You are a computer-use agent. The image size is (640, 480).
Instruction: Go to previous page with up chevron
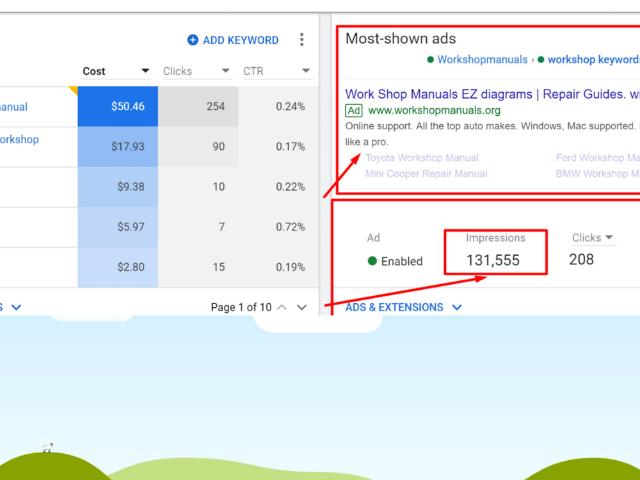point(282,307)
